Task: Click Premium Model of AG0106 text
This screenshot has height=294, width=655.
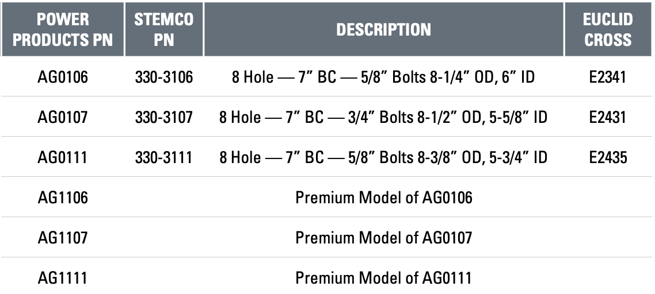Action: tap(383, 198)
